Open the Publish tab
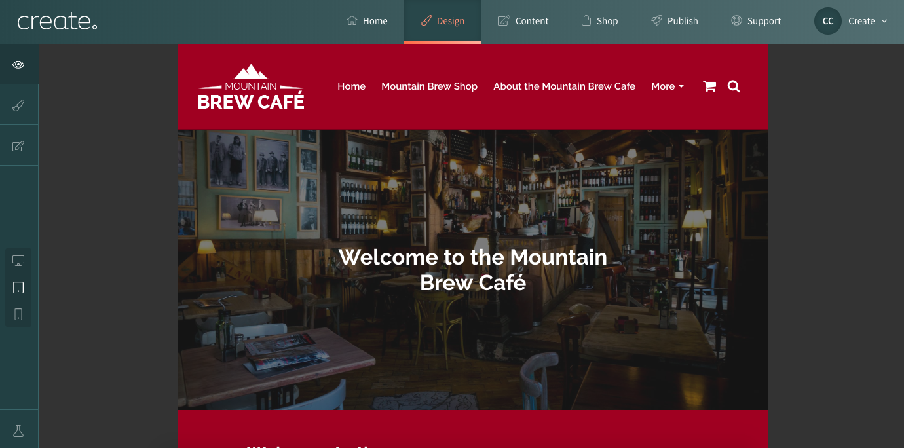Viewport: 904px width, 448px height. pos(675,21)
